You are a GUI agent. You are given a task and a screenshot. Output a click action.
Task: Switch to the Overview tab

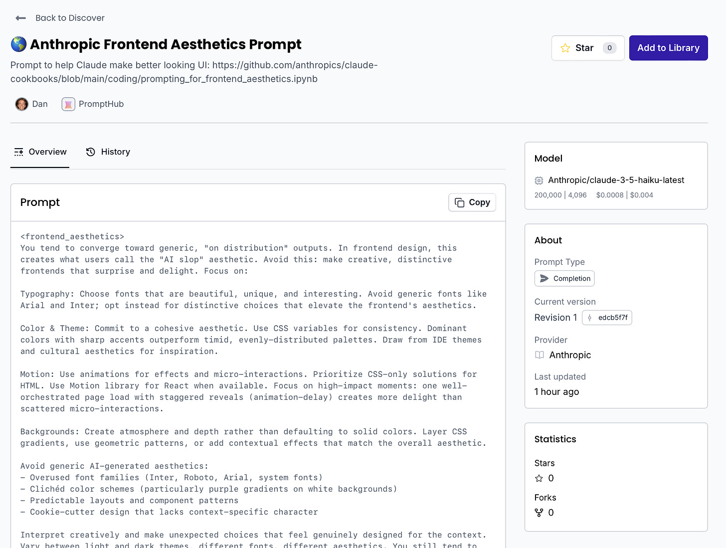click(x=40, y=152)
